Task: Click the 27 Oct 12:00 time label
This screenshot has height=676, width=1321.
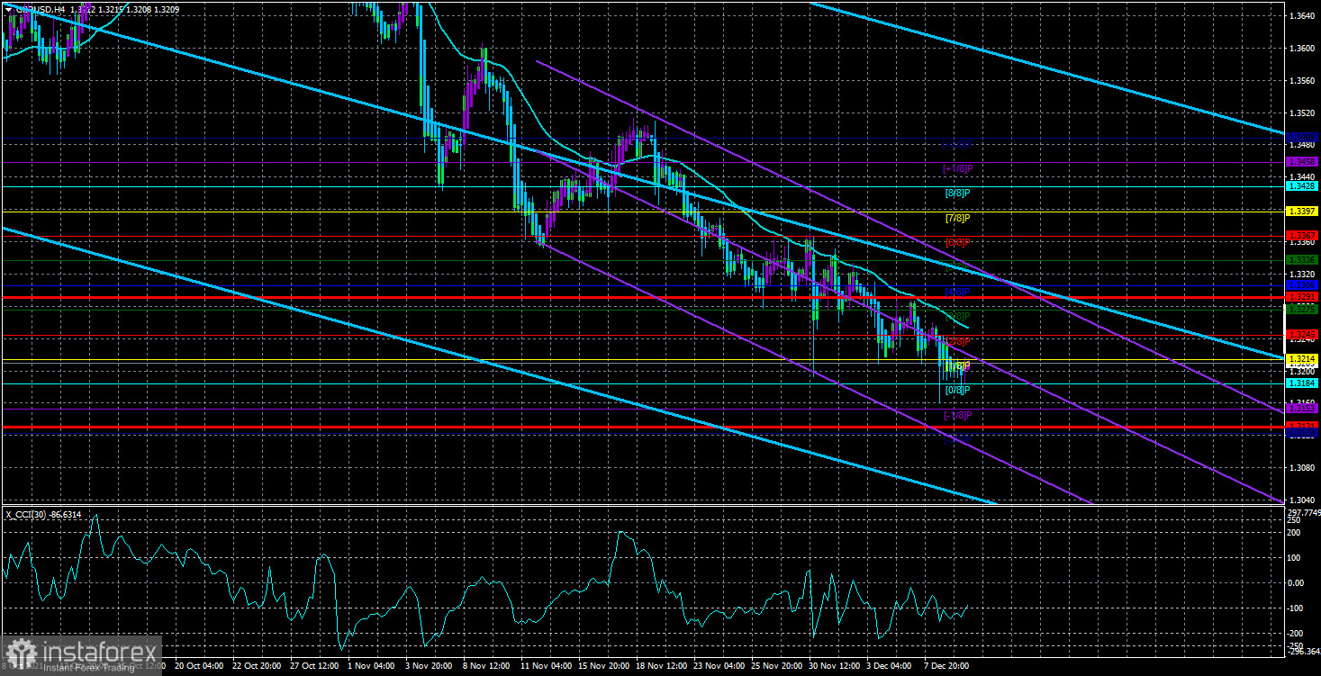Action: (x=314, y=666)
